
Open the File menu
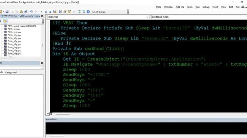click(238, 7)
